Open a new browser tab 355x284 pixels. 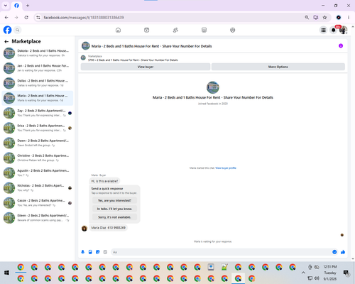point(28,6)
